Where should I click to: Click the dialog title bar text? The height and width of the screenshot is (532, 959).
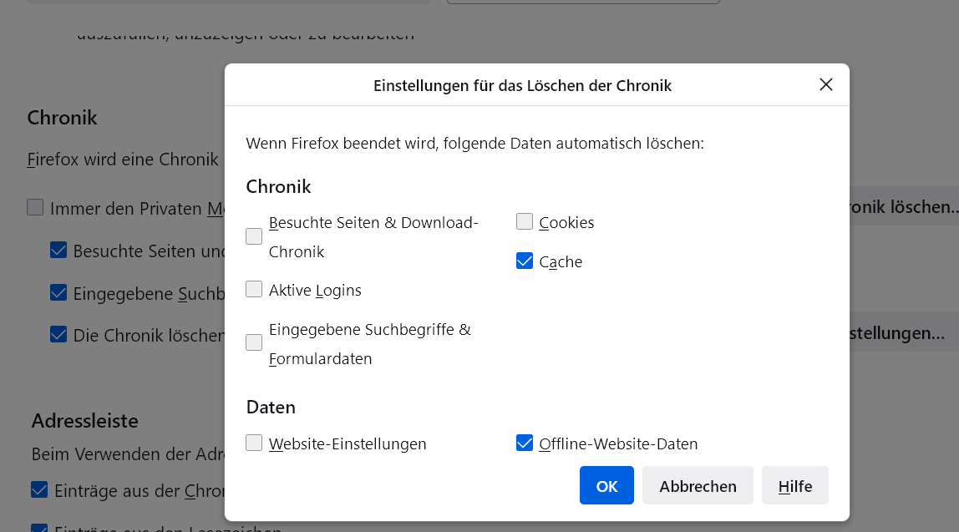coord(522,85)
